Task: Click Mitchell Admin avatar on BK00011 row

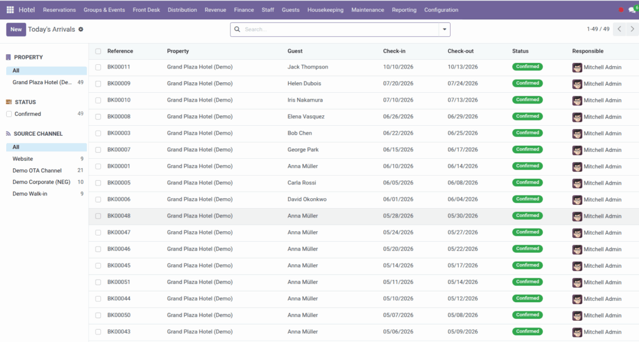Action: [577, 67]
